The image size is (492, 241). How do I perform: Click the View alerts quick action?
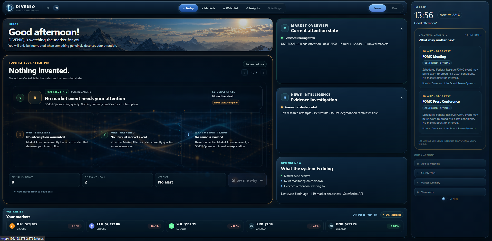(450, 192)
